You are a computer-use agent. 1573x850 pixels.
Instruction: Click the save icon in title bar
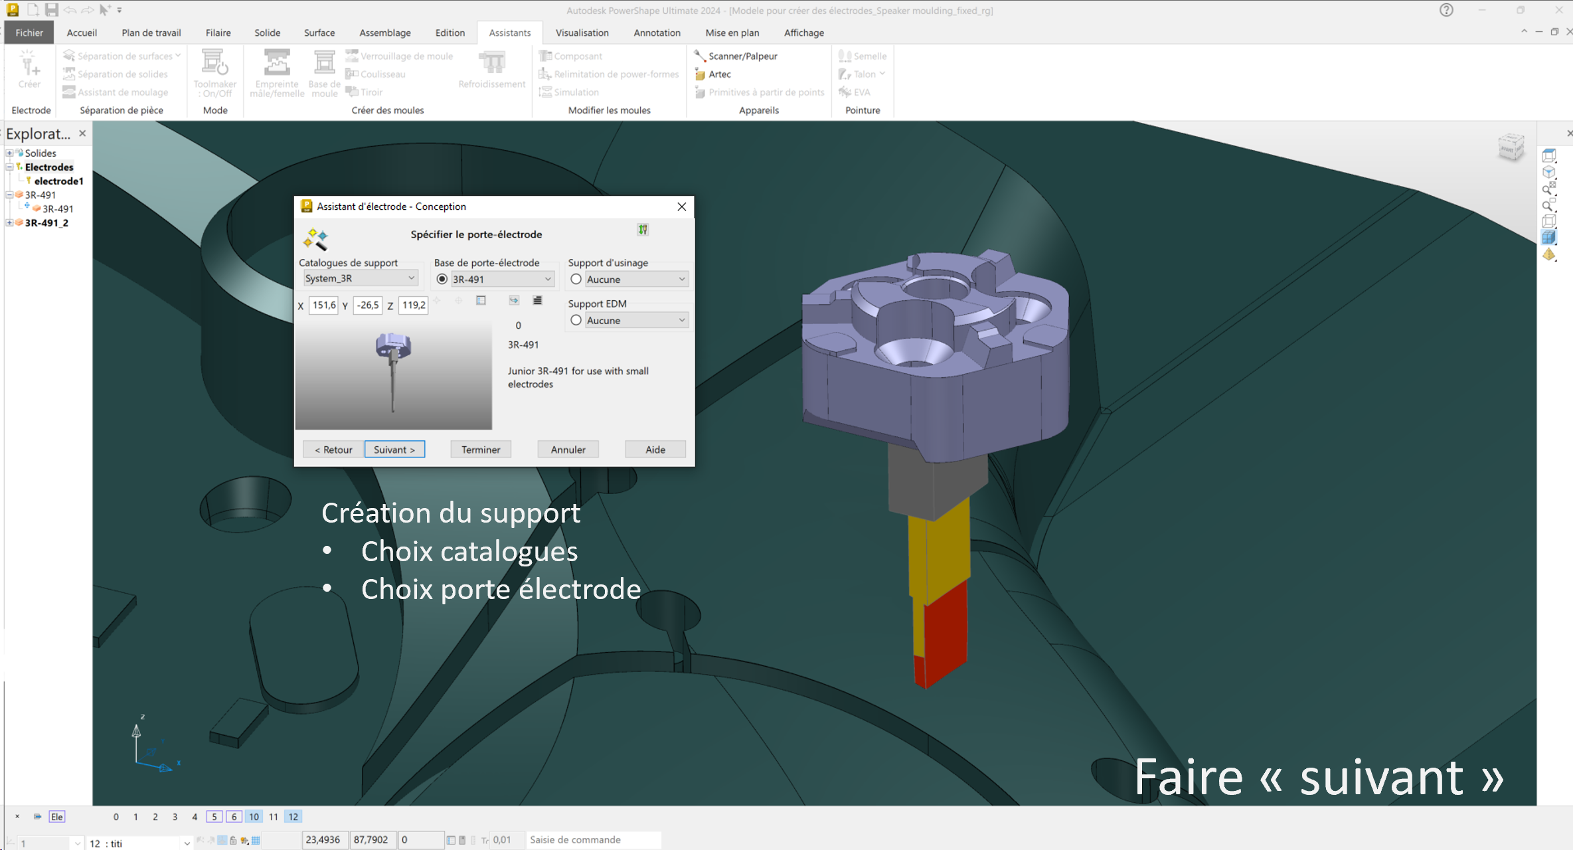pyautogui.click(x=51, y=10)
